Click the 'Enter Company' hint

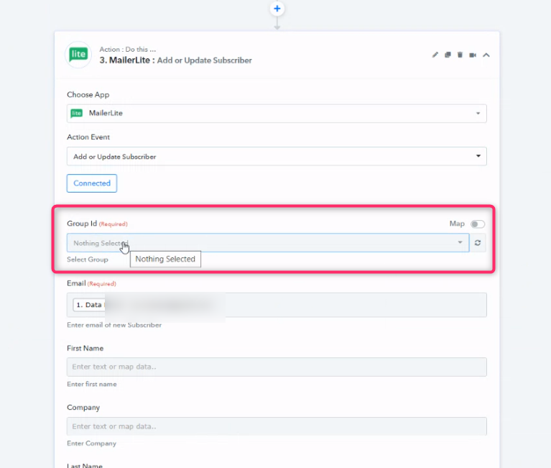[x=91, y=444]
